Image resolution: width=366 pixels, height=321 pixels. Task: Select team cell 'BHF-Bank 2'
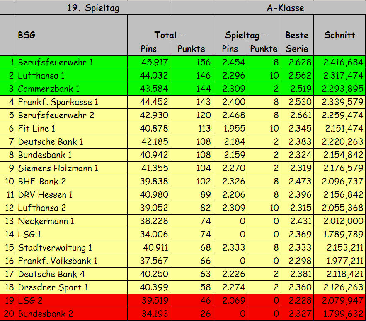(x=72, y=181)
